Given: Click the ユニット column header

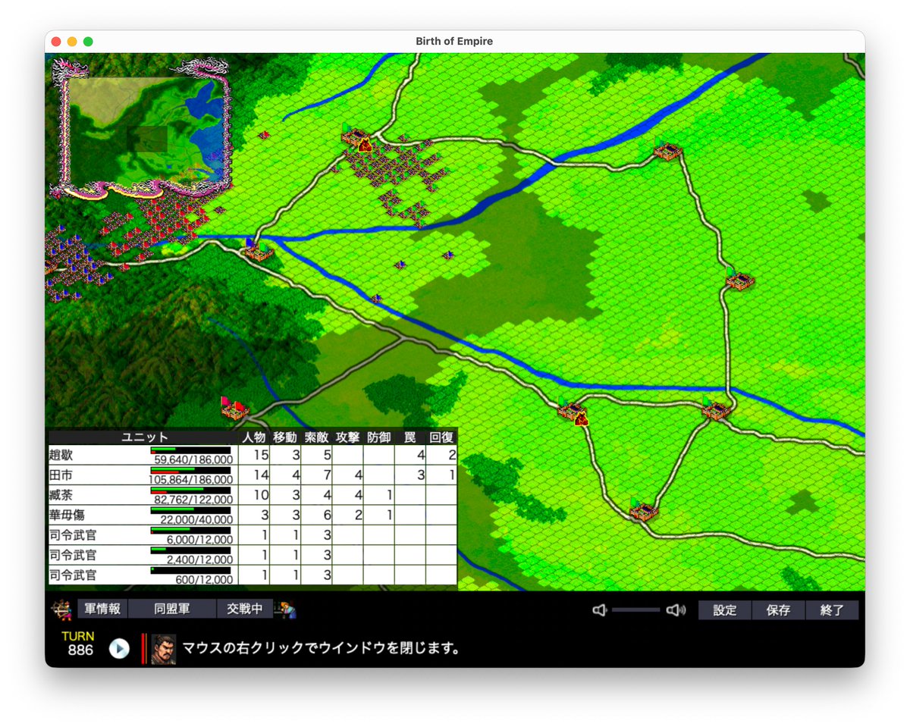Looking at the screenshot, I should 145,437.
